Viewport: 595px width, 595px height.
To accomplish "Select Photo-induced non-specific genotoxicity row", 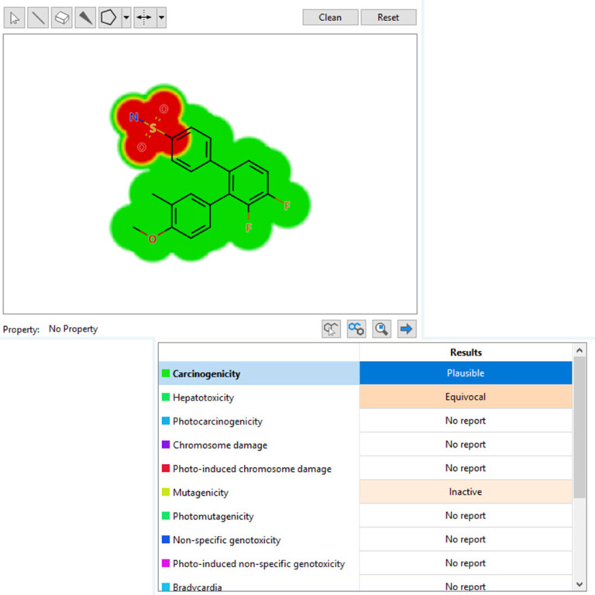I will [366, 563].
